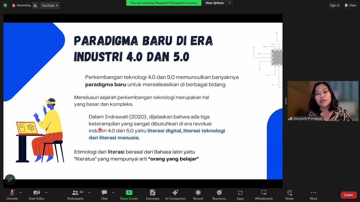Open the More menu

(x=313, y=195)
